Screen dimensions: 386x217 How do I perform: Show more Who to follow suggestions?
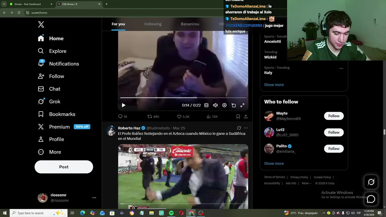(274, 163)
